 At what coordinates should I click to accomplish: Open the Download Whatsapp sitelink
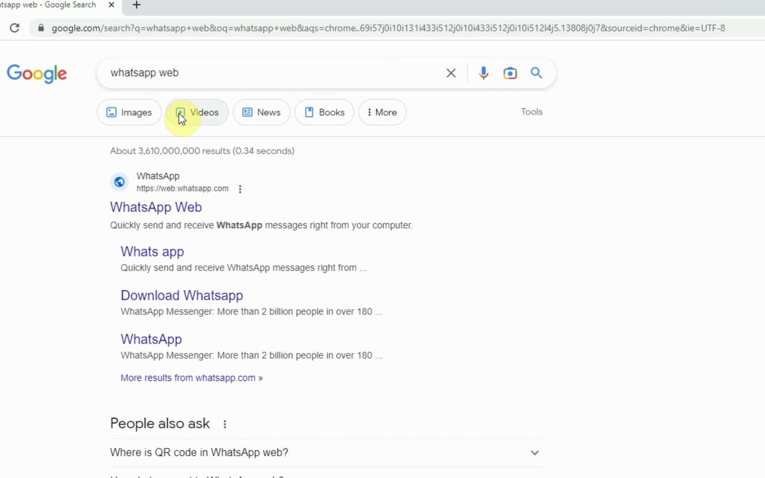pos(182,296)
